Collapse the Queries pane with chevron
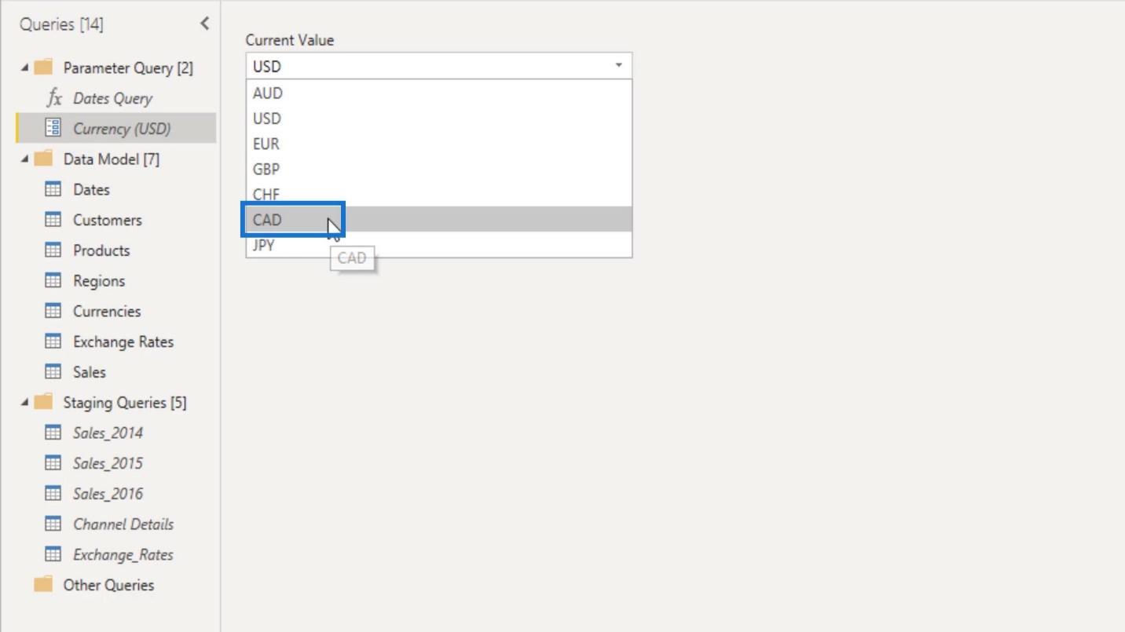Image resolution: width=1125 pixels, height=632 pixels. (204, 24)
